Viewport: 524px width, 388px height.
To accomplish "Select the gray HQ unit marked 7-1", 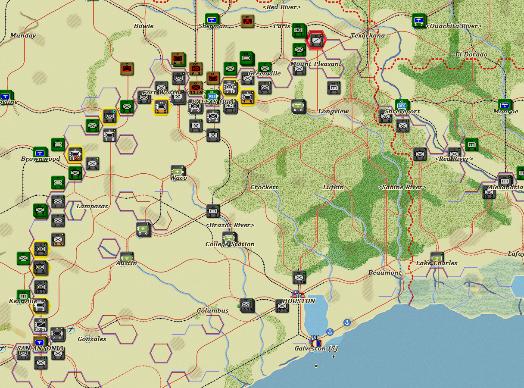I will tap(230, 106).
